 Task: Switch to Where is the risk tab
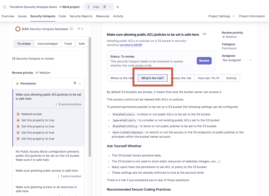pos(122,78)
